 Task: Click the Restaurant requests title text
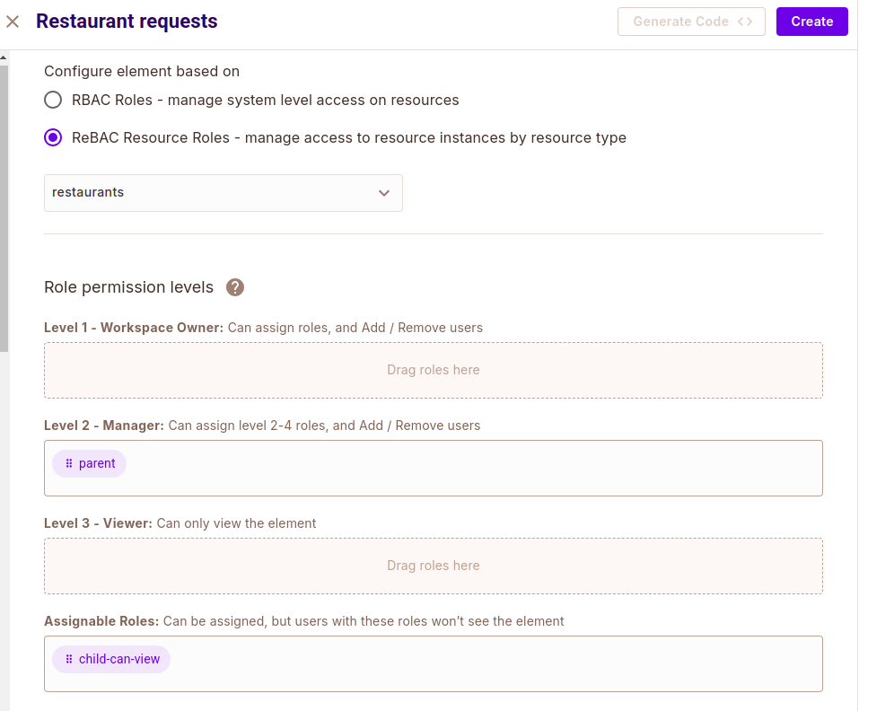click(x=127, y=22)
